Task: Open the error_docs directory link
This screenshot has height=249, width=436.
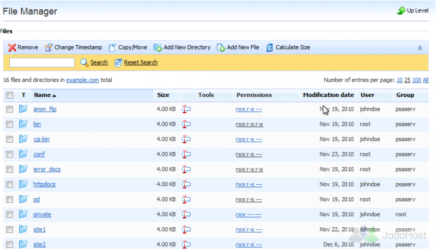Action: (47, 169)
